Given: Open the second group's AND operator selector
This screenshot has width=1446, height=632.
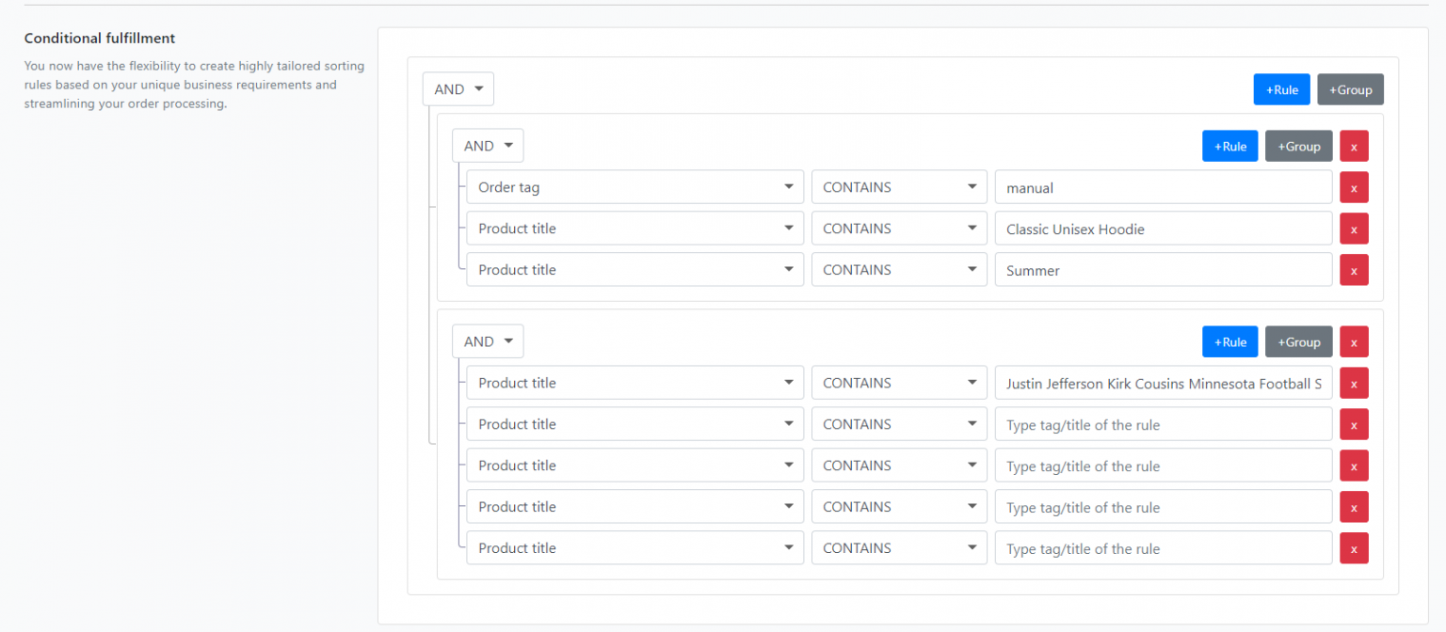Looking at the screenshot, I should click(x=488, y=341).
